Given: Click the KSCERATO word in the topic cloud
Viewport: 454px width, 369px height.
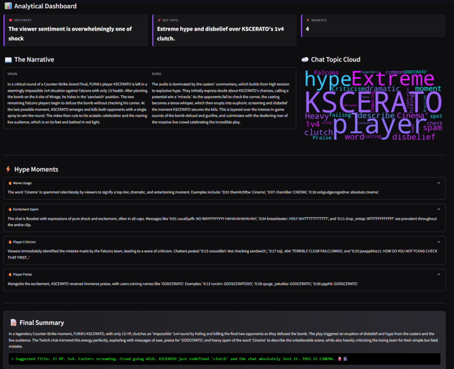Looking at the screenshot, I should (373, 102).
